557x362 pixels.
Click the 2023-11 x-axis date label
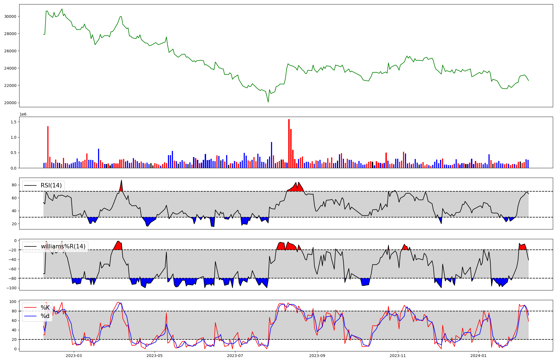[397, 356]
